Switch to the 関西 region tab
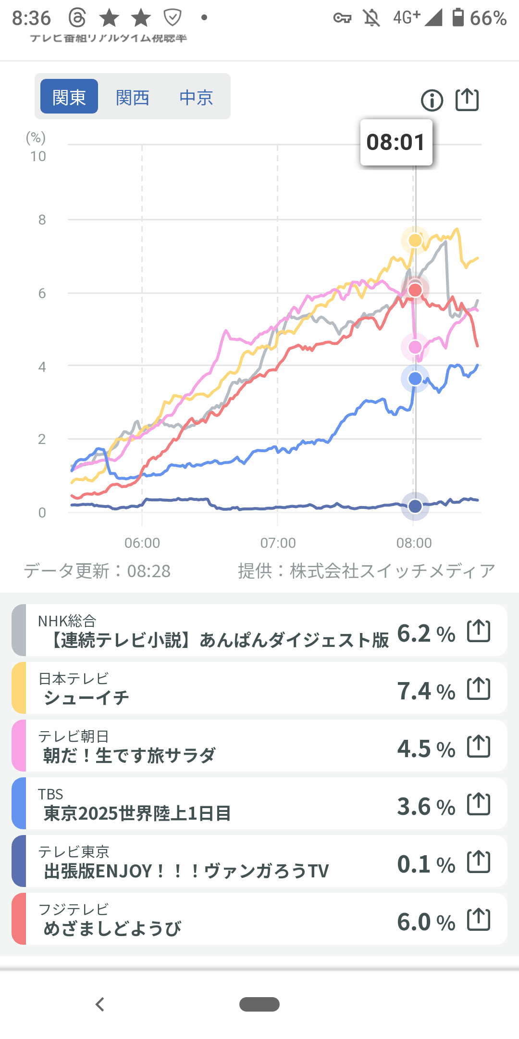 coord(133,97)
